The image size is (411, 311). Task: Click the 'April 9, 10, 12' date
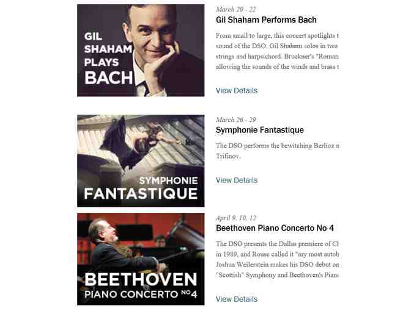coord(236,218)
